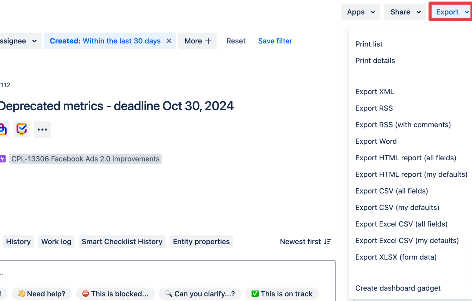
Task: Open the Share dropdown
Action: coord(405,12)
